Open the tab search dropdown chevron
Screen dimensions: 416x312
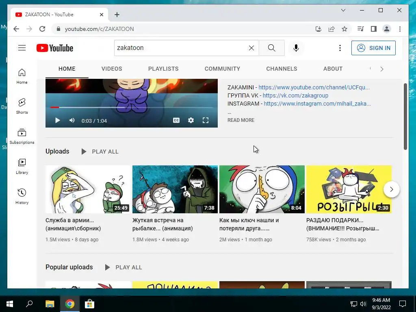pyautogui.click(x=343, y=10)
